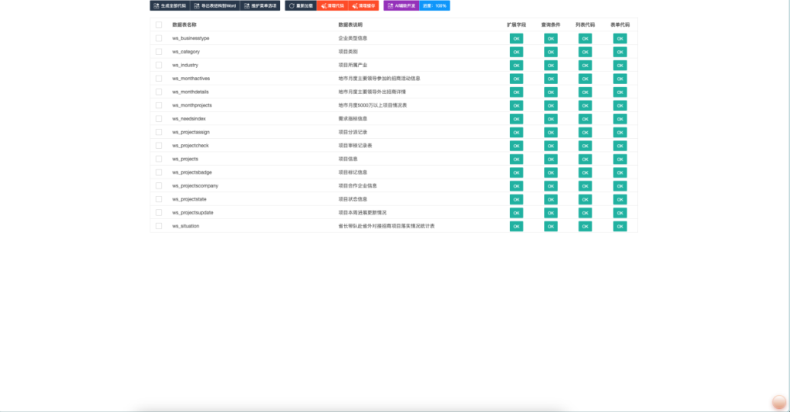This screenshot has width=790, height=412.
Task: Click 查询条件 OK button for ws_projectsupdate
Action: click(551, 213)
